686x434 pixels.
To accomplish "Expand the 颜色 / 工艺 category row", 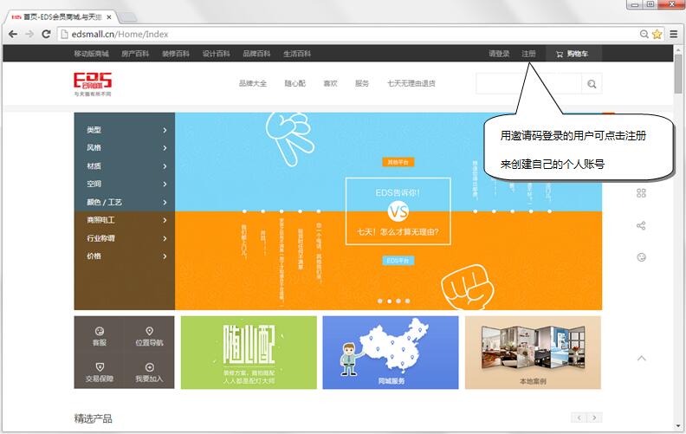I will pos(124,202).
